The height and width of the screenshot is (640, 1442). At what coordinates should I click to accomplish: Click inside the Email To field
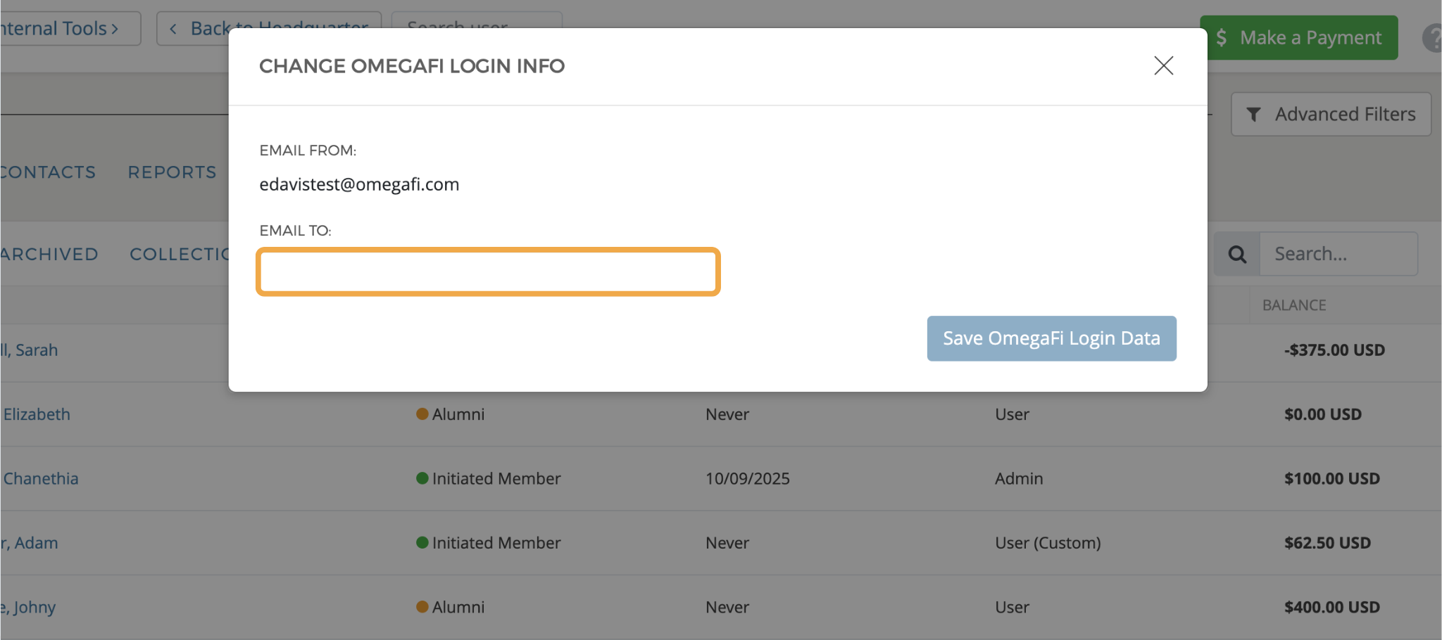point(487,271)
